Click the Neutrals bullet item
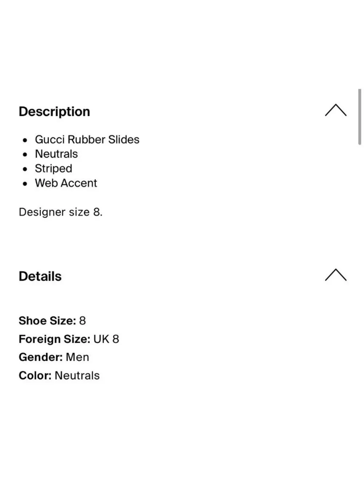The image size is (364, 485). [56, 154]
